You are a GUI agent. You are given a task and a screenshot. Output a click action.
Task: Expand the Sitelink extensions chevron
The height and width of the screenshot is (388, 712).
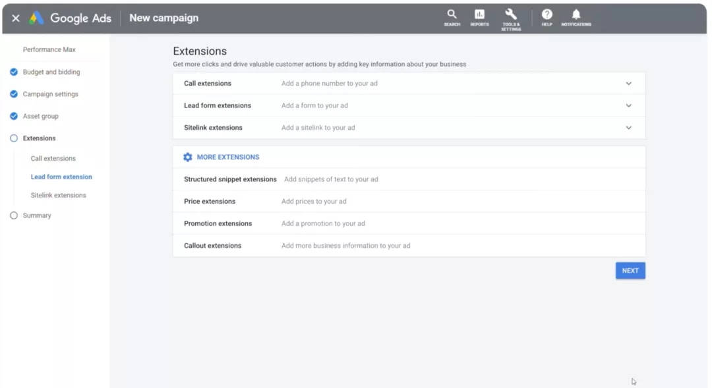[x=628, y=128]
